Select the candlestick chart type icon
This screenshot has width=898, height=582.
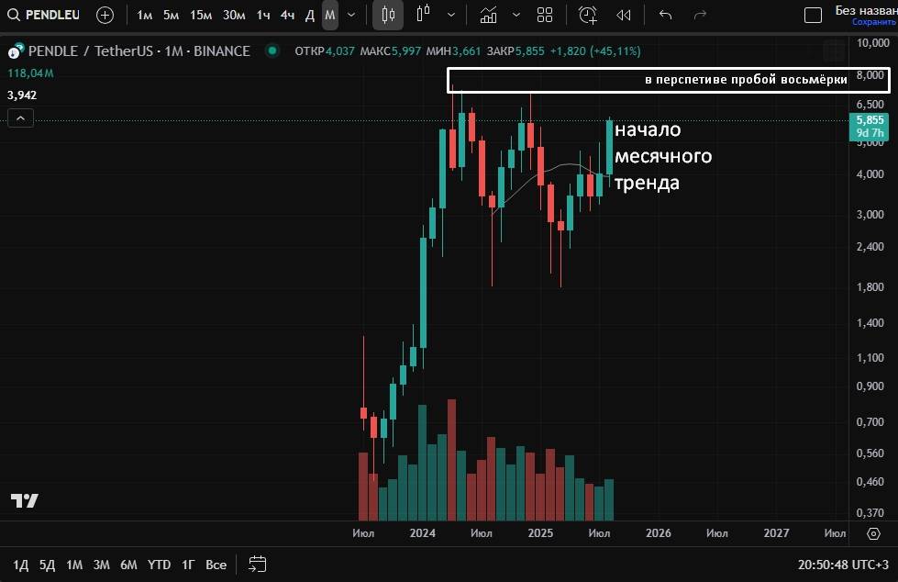coord(388,15)
